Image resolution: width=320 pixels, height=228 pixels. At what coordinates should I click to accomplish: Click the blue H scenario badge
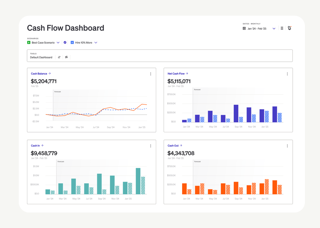point(72,42)
